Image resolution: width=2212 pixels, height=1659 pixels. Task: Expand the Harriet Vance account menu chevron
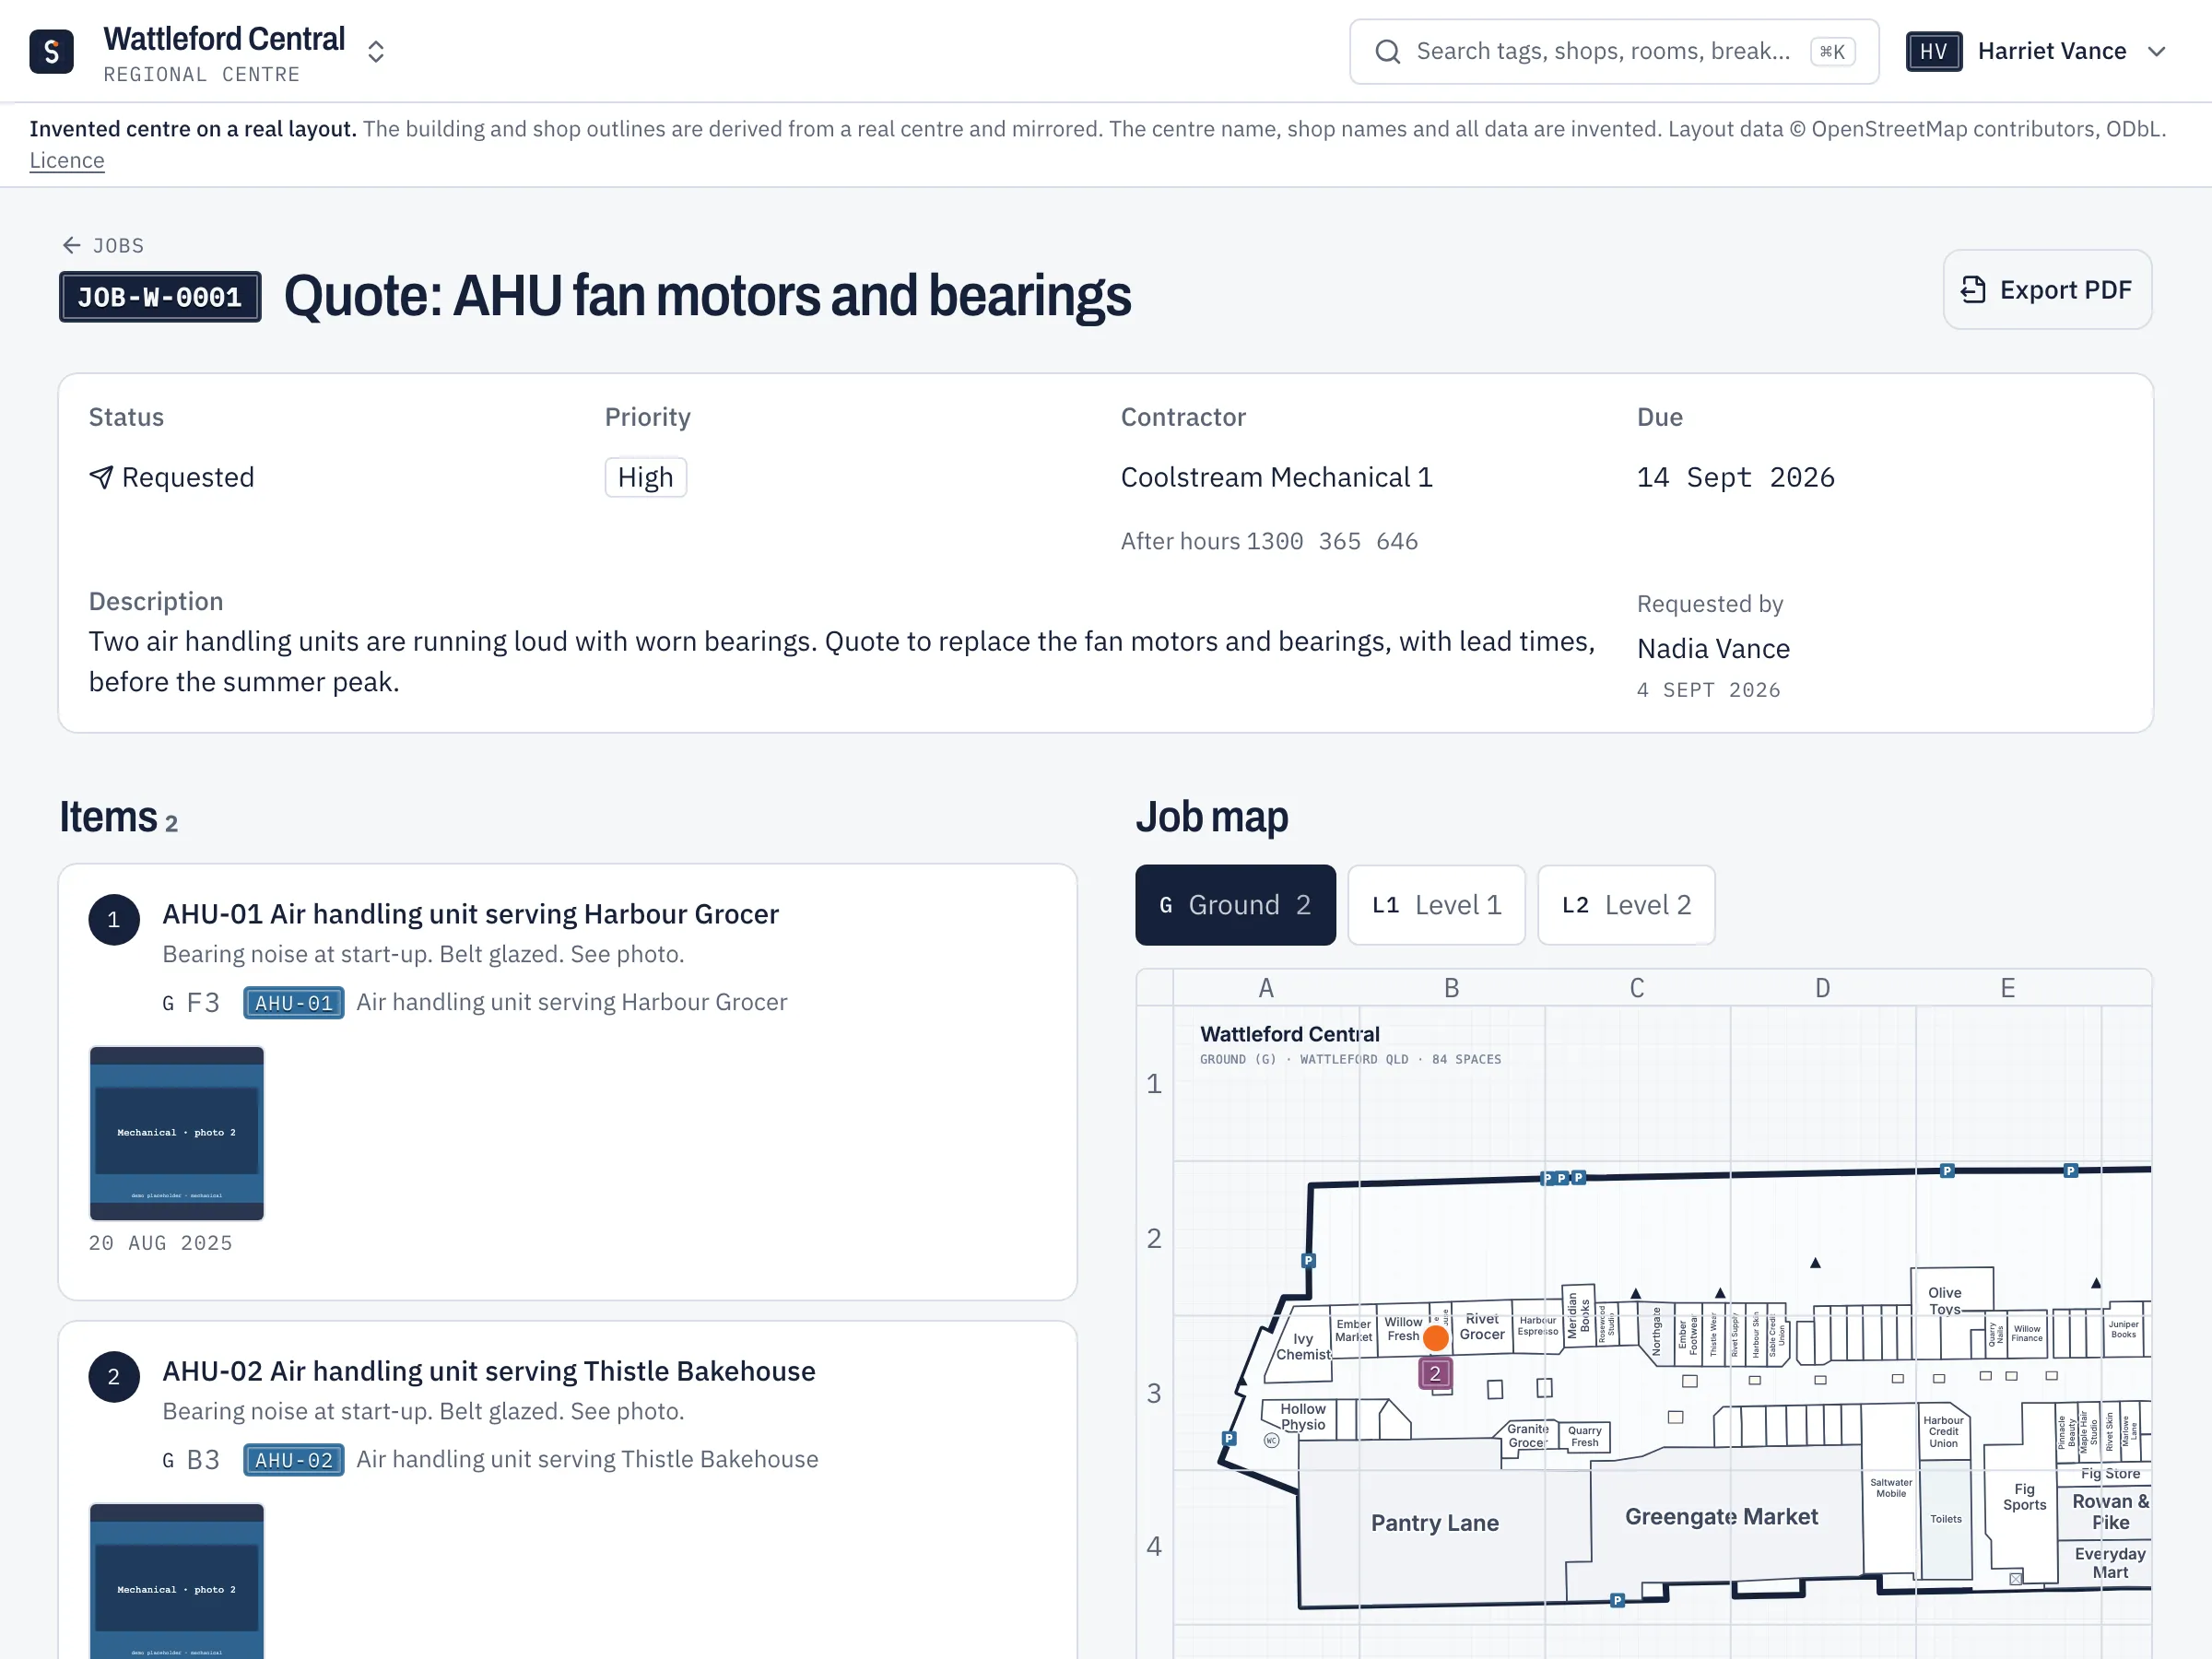click(2157, 52)
